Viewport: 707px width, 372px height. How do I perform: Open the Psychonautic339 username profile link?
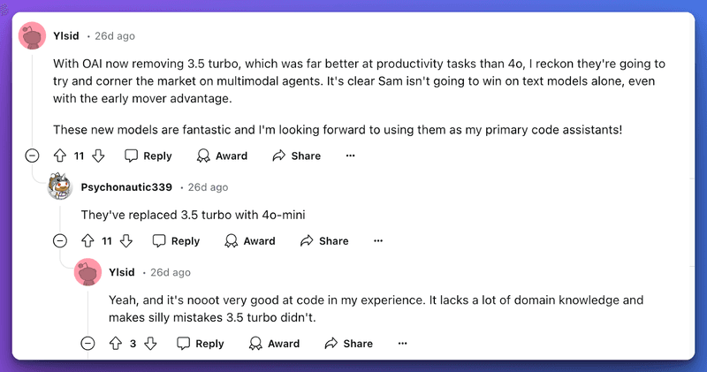tap(126, 187)
